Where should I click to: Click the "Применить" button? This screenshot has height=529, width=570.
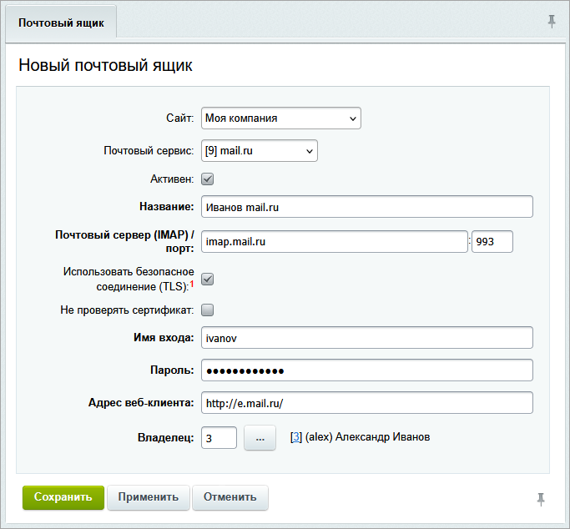(x=149, y=497)
